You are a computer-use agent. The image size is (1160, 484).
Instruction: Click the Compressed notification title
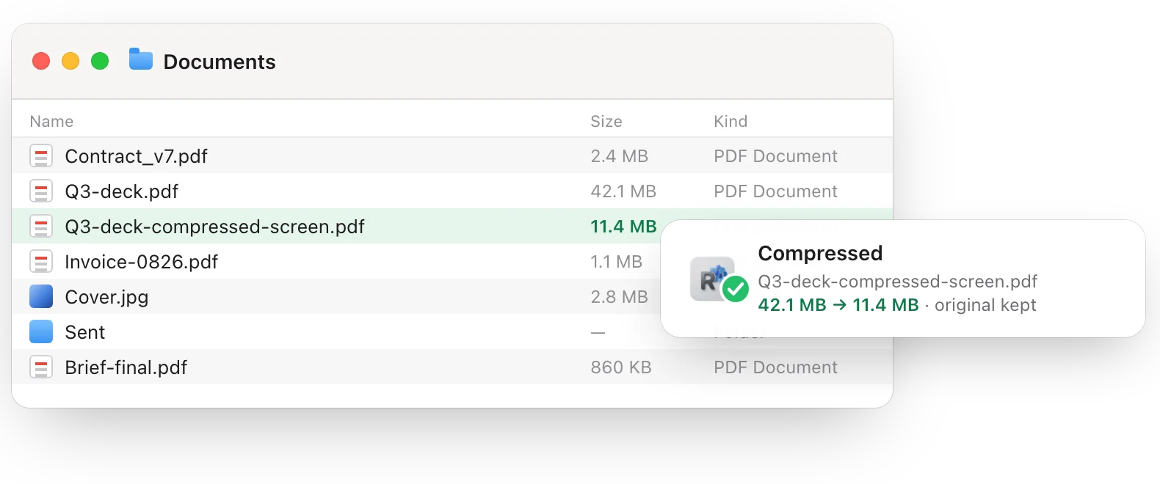tap(820, 253)
